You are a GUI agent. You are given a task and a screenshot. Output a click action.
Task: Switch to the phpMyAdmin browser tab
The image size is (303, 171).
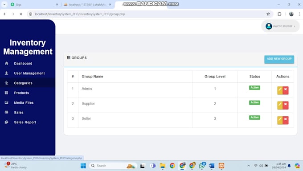[x=87, y=4]
